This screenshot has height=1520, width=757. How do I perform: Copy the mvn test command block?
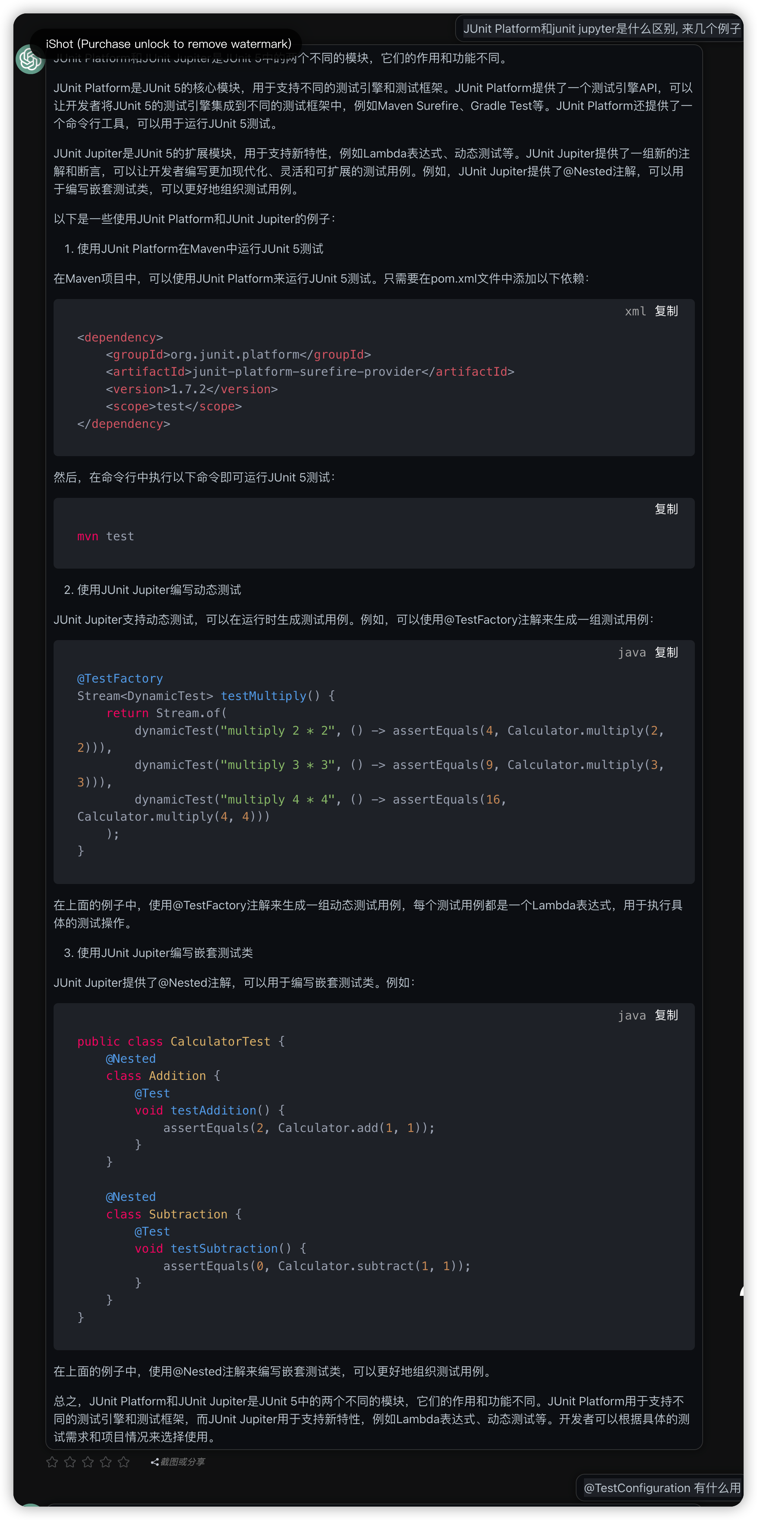[666, 509]
